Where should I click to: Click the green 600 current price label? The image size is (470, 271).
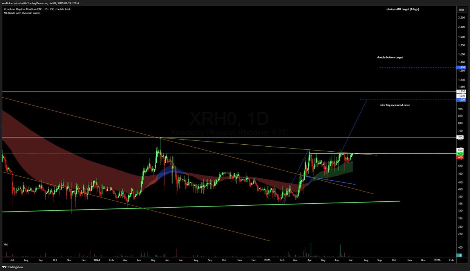pos(461,153)
